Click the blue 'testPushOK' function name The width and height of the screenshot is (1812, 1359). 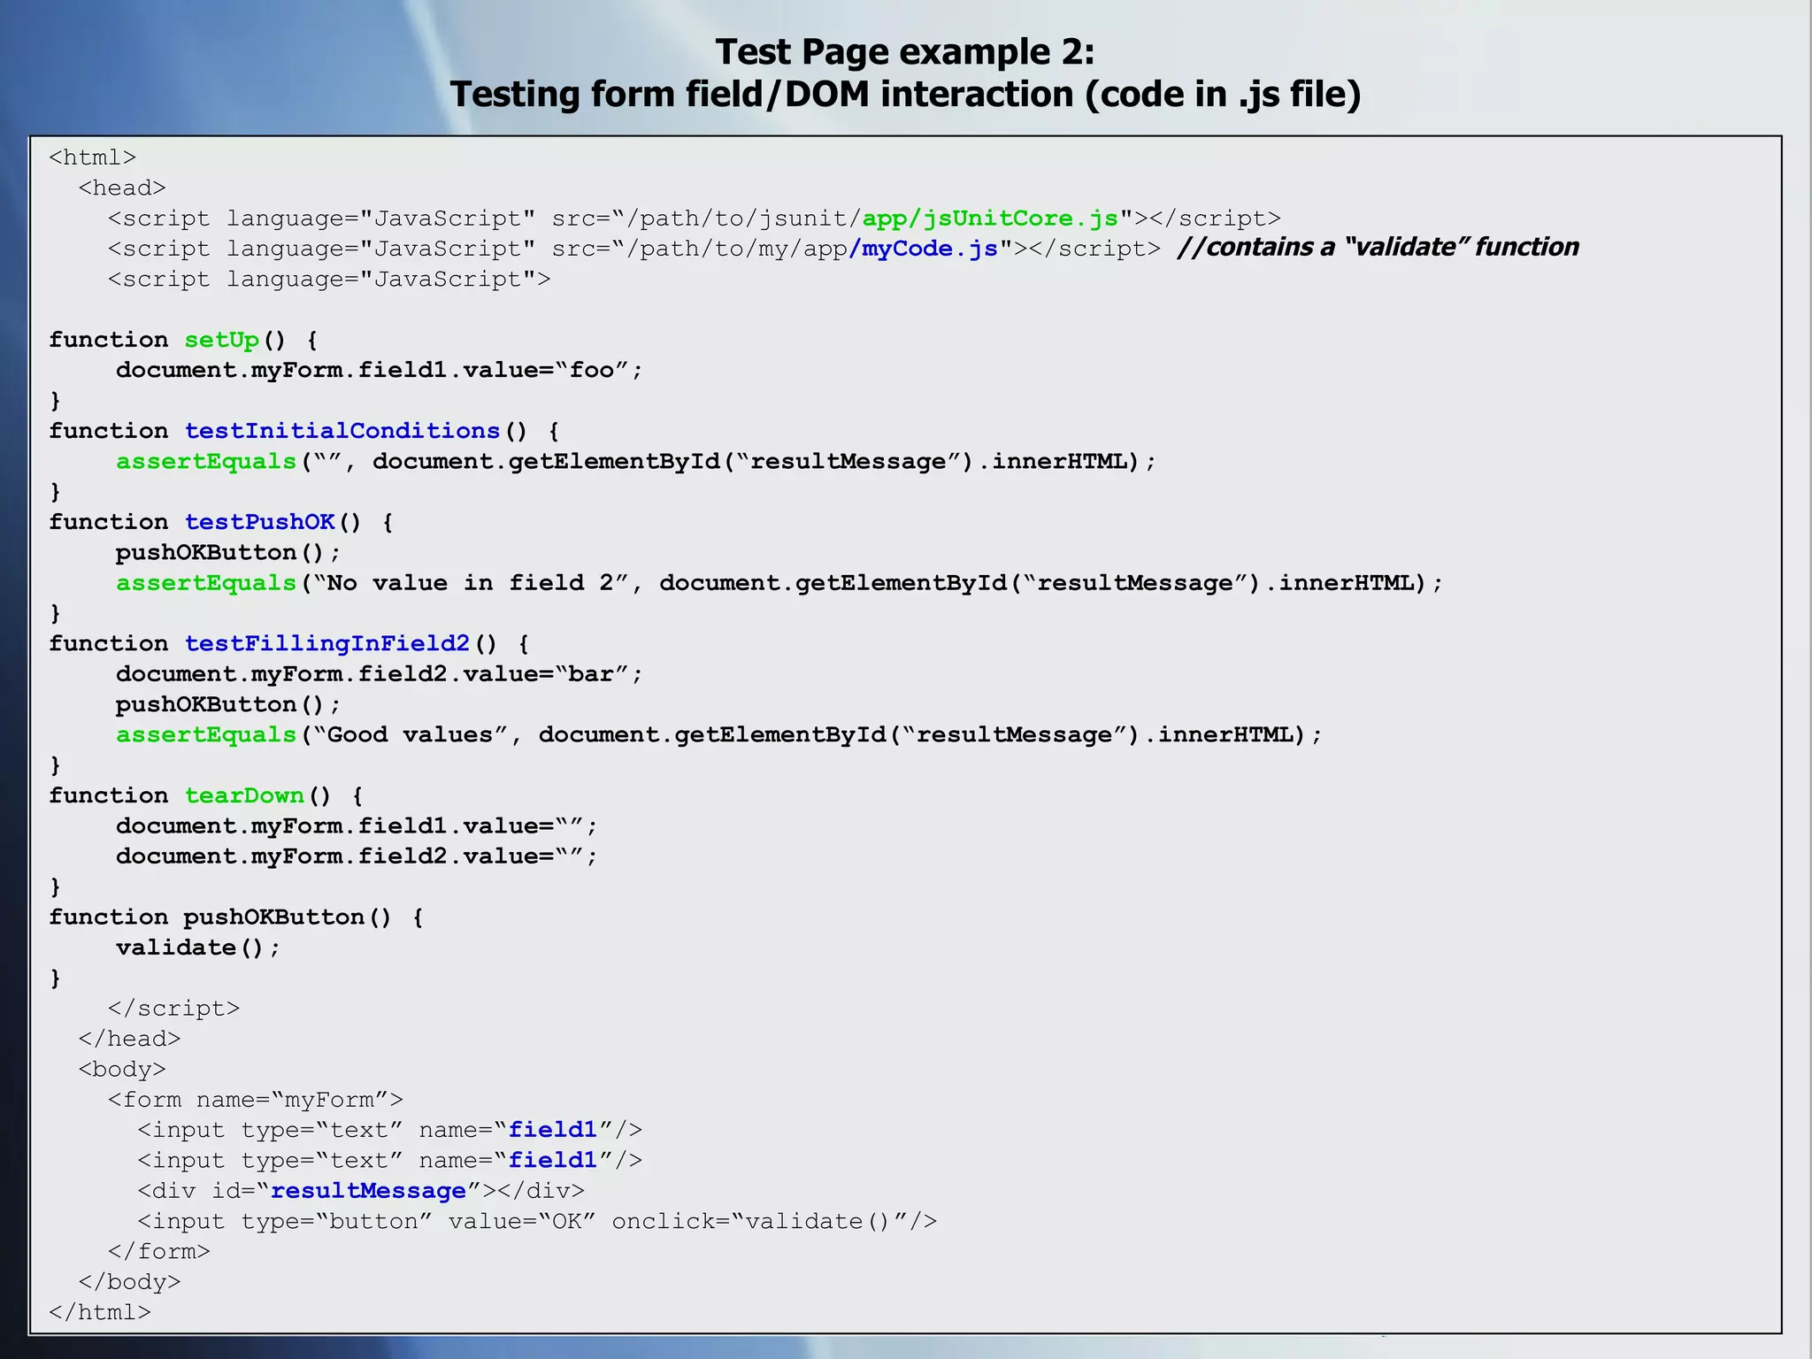(260, 522)
